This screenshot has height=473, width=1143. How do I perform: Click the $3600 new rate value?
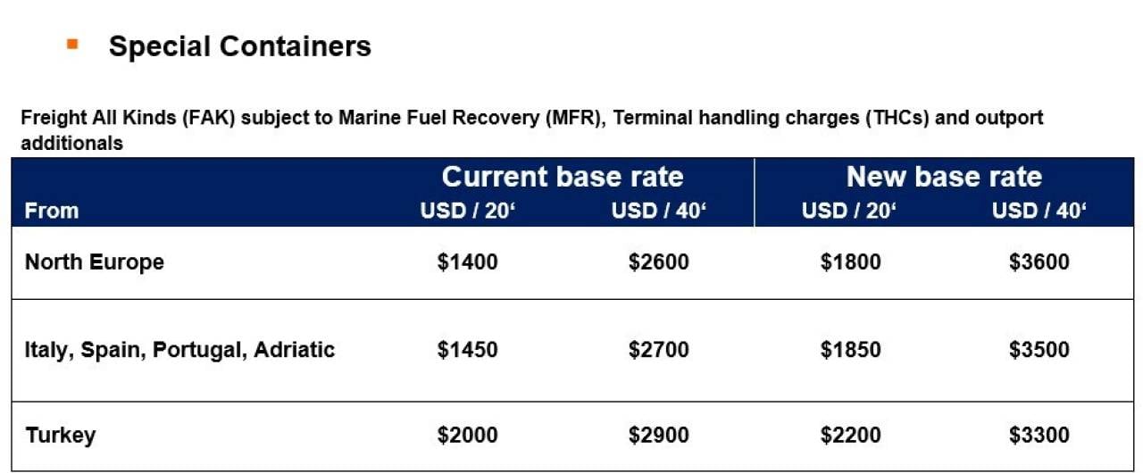click(x=1039, y=262)
